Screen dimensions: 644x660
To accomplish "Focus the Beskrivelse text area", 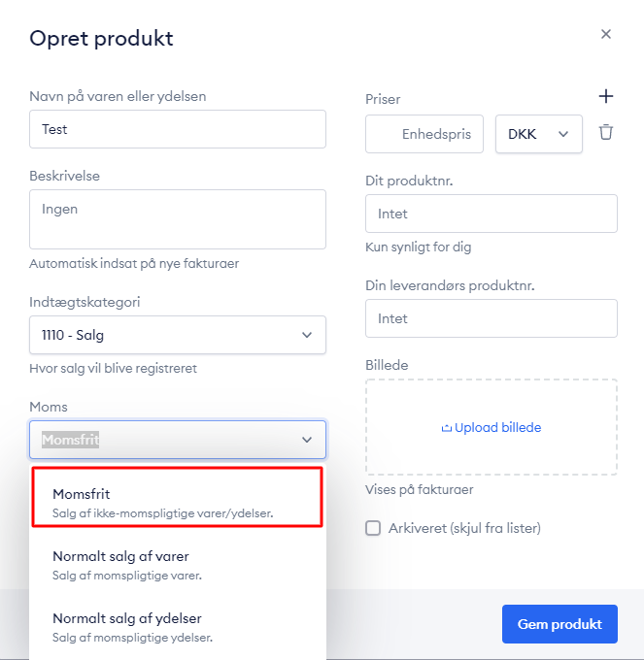I will click(x=178, y=219).
